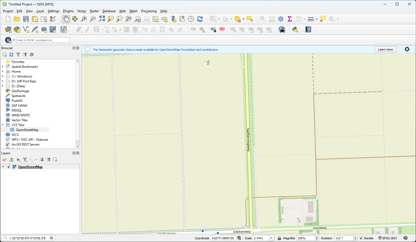The height and width of the screenshot is (242, 416).
Task: Expand Spatial Bookmarks in Browser
Action: click(3, 66)
